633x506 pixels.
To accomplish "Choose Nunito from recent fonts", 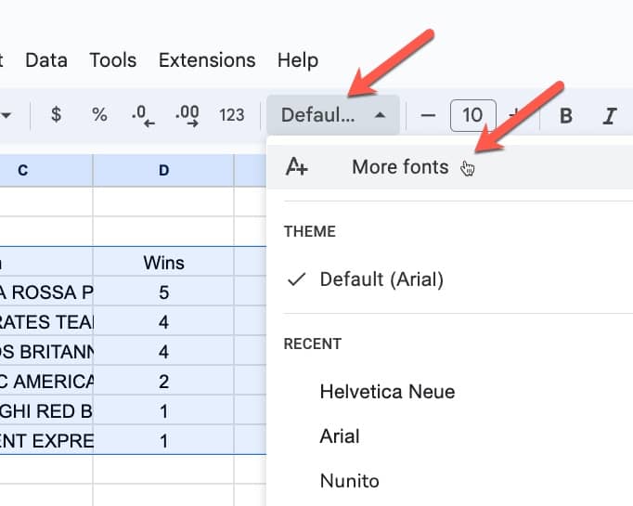I will 349,481.
